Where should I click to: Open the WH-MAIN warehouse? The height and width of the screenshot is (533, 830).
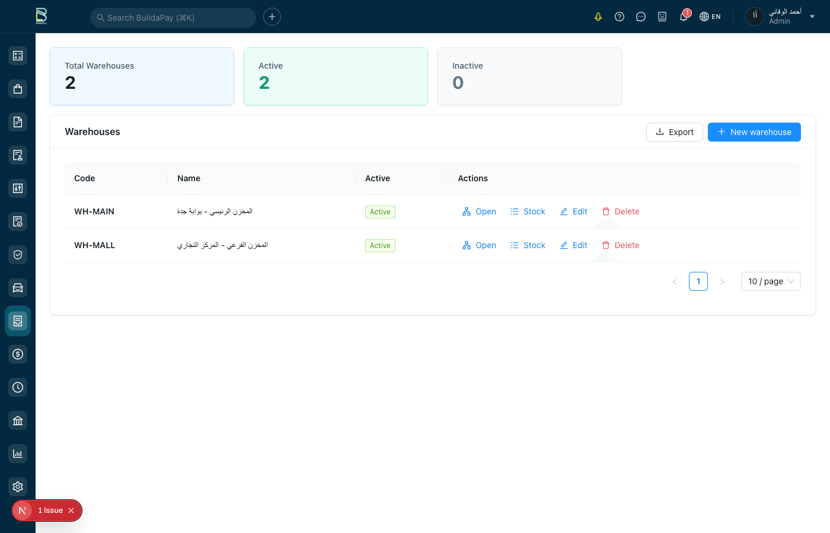click(479, 211)
